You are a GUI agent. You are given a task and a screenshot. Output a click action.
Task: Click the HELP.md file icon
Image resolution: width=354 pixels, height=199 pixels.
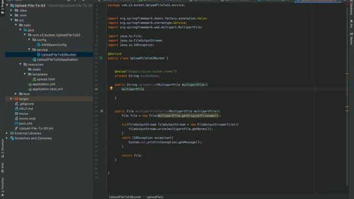[x=16, y=109]
